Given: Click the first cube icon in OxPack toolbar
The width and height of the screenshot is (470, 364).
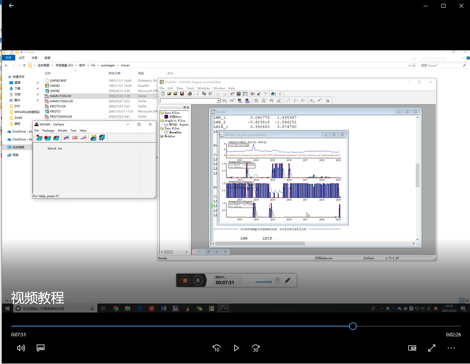Looking at the screenshot, I should (x=39, y=138).
